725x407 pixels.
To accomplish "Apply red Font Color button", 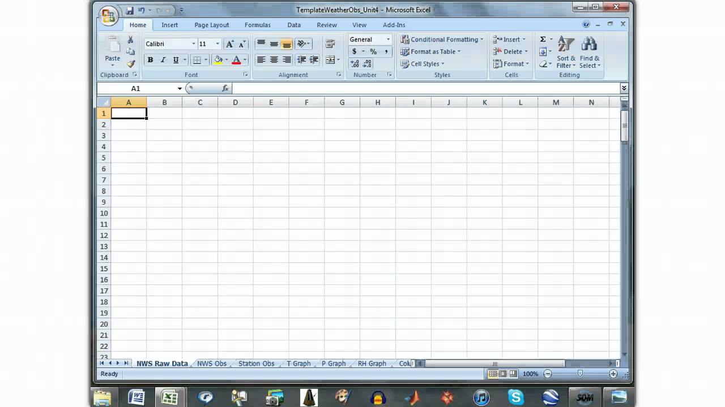I will pyautogui.click(x=237, y=60).
